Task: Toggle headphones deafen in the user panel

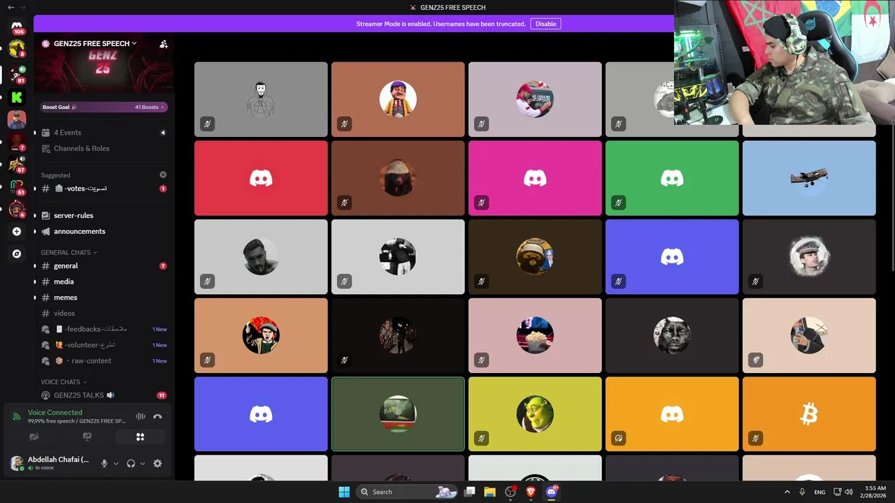Action: click(x=131, y=463)
